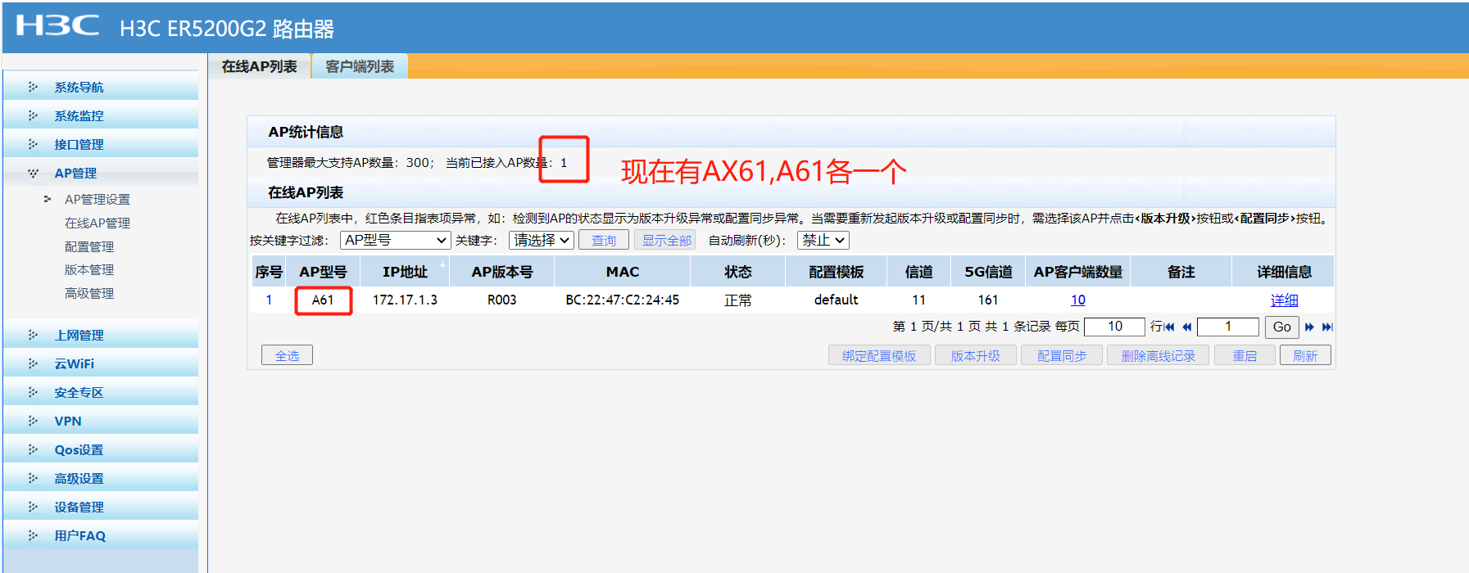Click the MAC column header

(623, 271)
